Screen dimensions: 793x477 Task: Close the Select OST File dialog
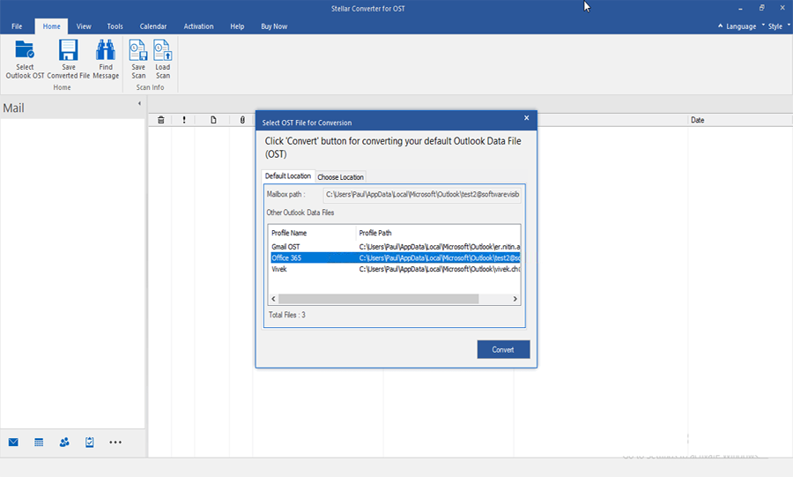pos(527,117)
